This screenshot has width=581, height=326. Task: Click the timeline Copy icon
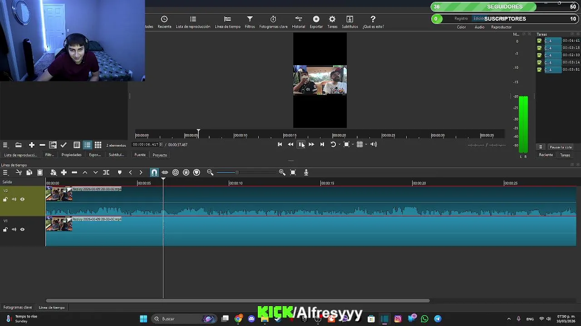(x=29, y=173)
